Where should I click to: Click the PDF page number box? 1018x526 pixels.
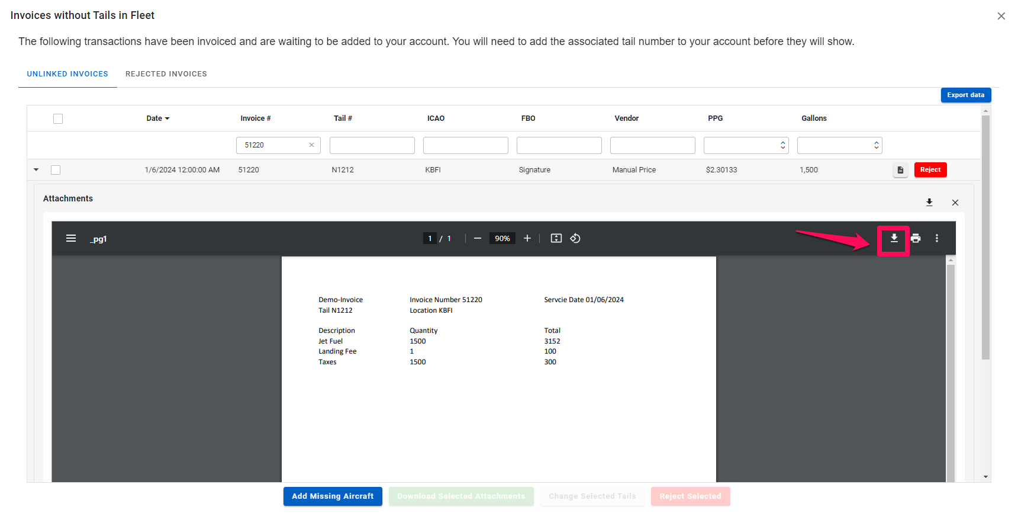430,238
